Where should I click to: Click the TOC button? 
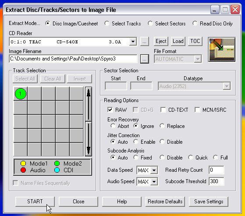[x=195, y=41]
